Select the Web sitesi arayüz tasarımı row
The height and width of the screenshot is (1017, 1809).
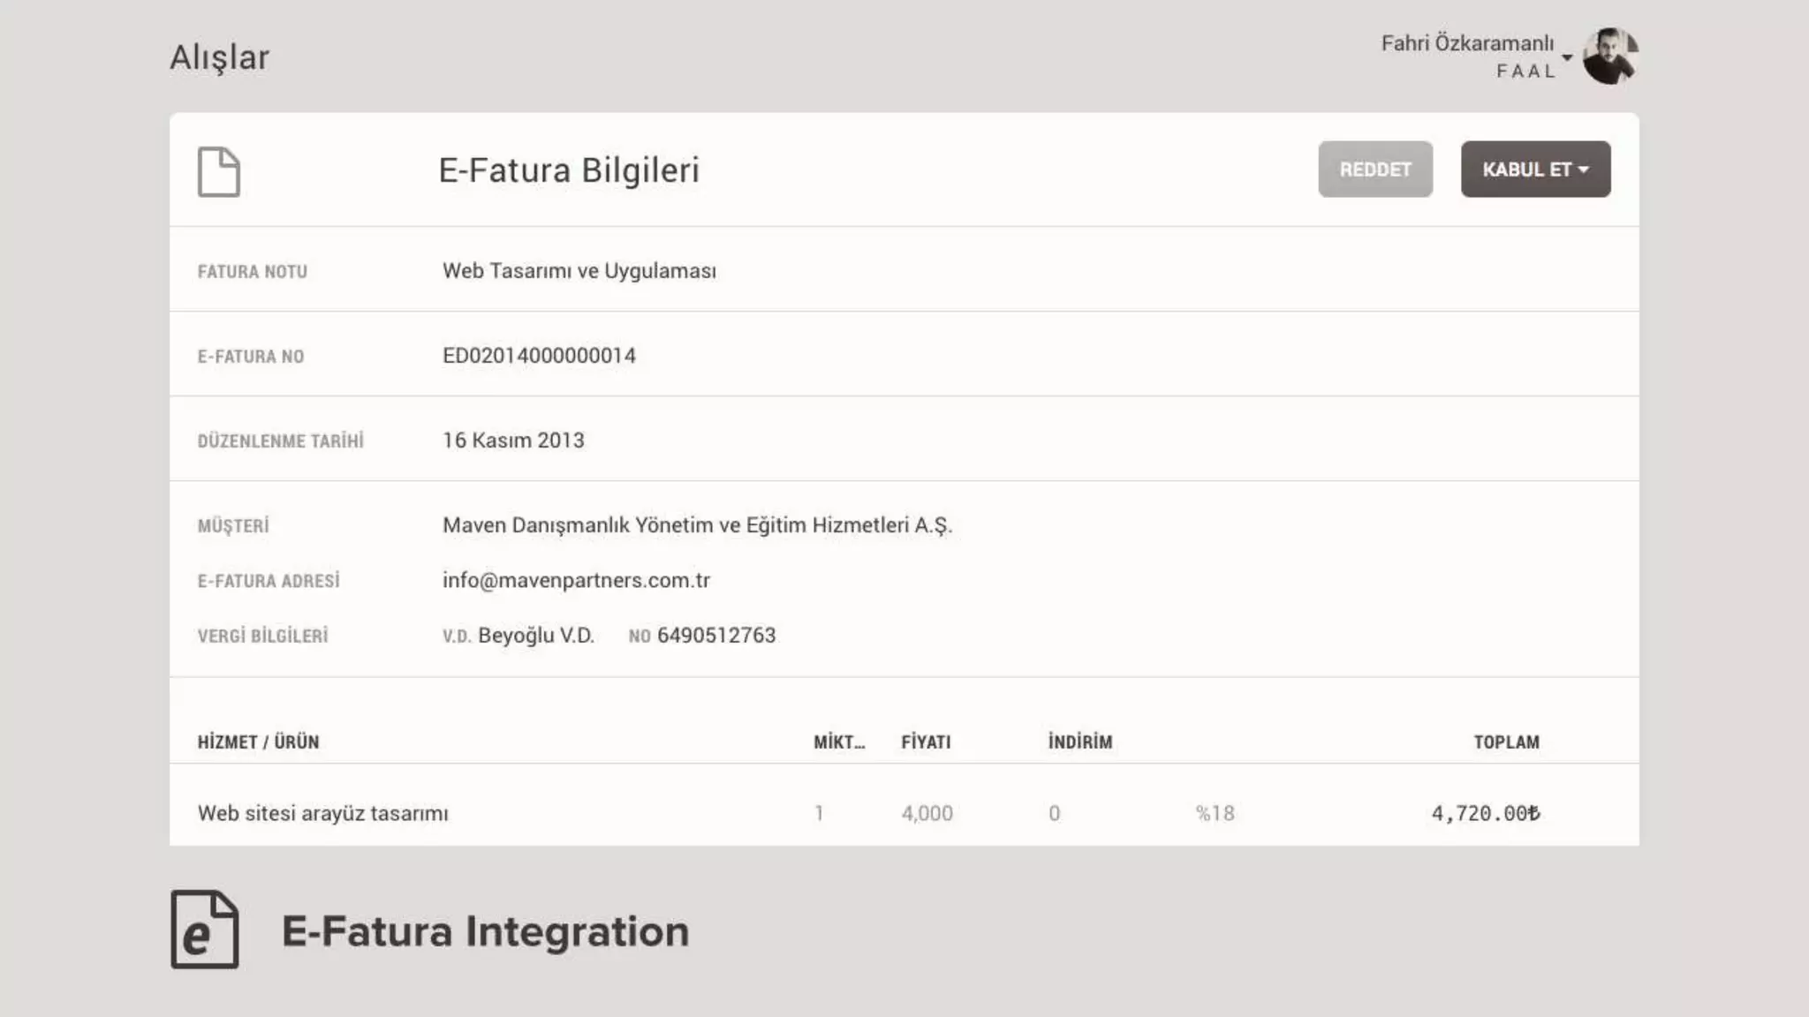coord(323,813)
